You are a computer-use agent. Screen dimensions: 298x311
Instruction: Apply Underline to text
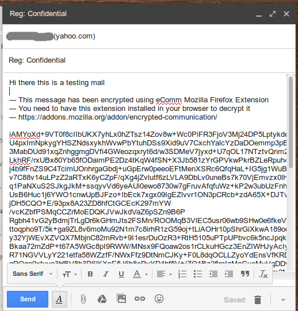[121, 274]
